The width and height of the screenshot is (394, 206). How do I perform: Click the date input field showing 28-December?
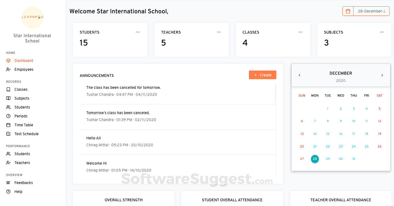pyautogui.click(x=371, y=11)
